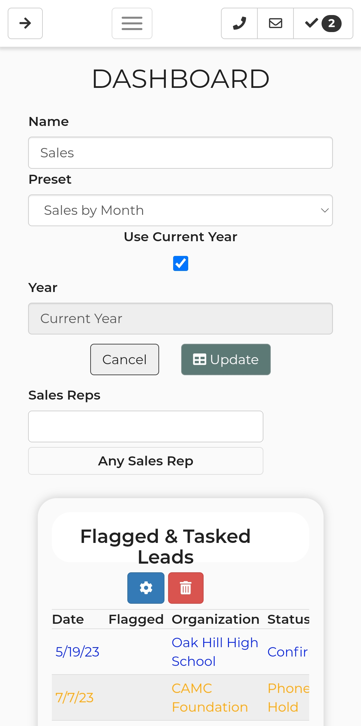Screen dimensions: 361x726
Task: Delete widget using red trash icon
Action: coord(186,588)
